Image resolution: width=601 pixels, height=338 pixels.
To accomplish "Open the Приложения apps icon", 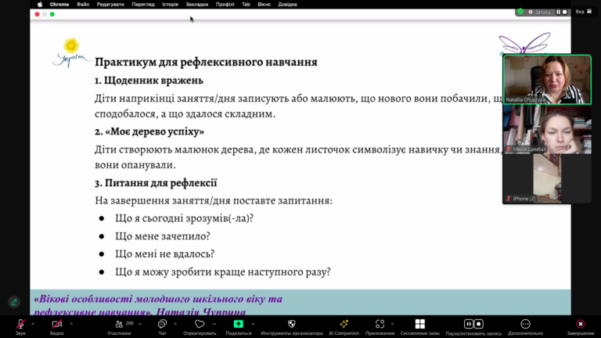I will [x=380, y=324].
